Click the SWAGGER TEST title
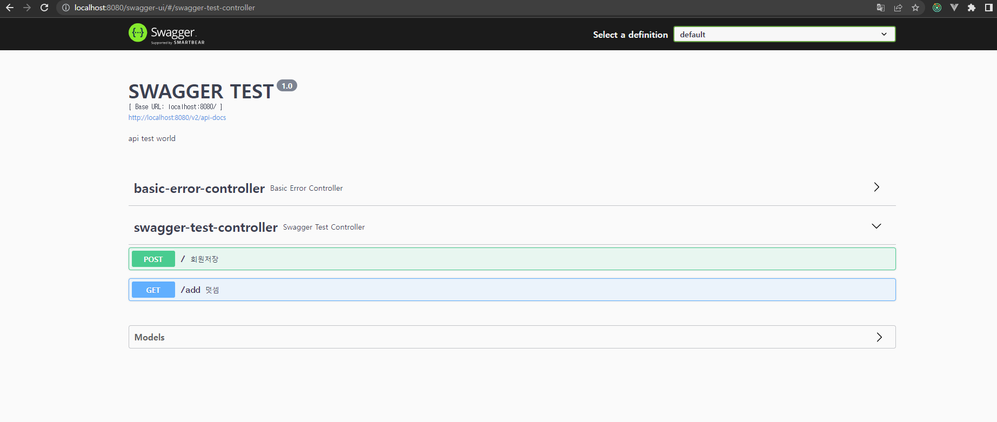997x422 pixels. pos(201,91)
